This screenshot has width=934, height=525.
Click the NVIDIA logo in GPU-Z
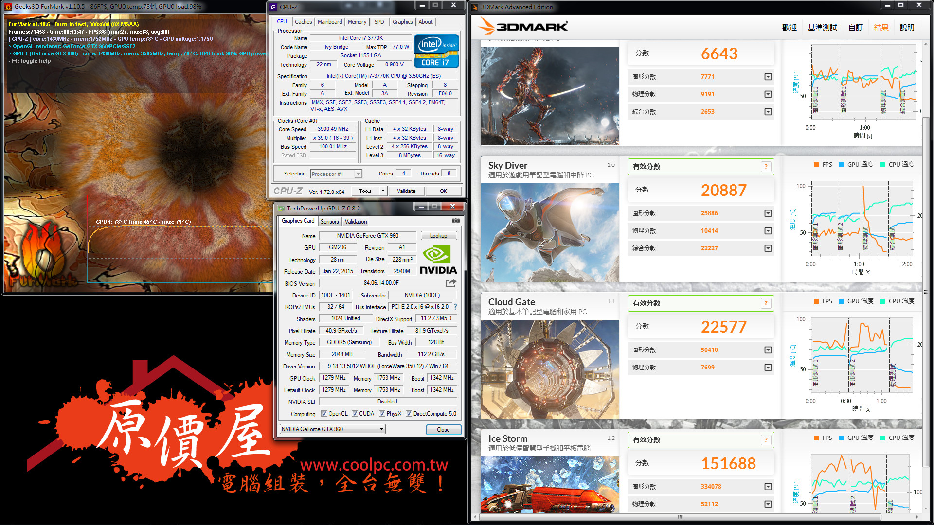click(x=438, y=260)
